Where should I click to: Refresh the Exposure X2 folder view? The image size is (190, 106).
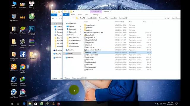(x=168, y=18)
